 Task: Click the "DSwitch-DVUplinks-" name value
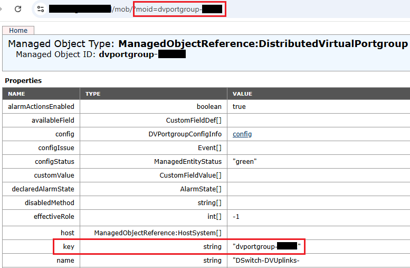[x=270, y=261]
